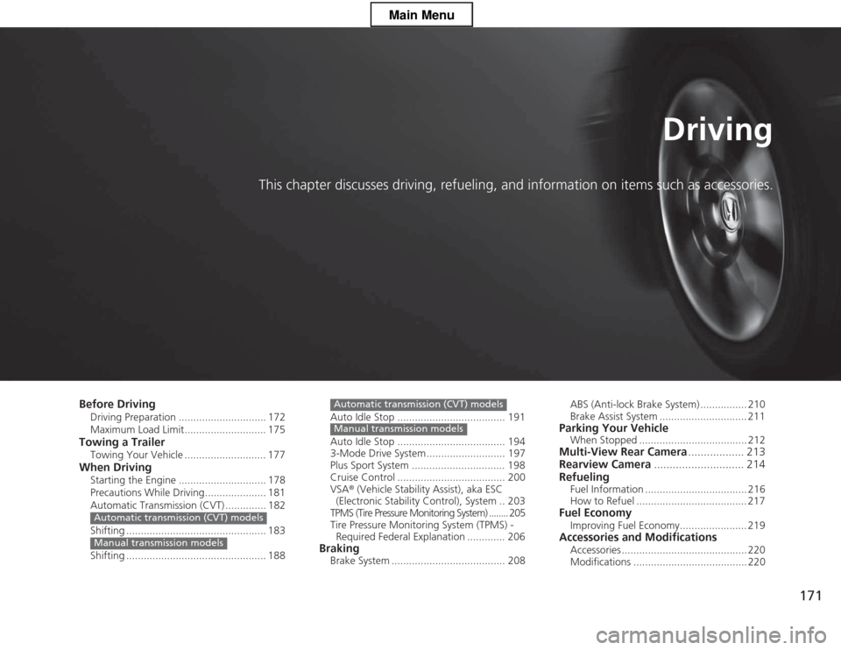The width and height of the screenshot is (841, 650).
Task: Click the white box at the top of the page
Action: point(420,14)
